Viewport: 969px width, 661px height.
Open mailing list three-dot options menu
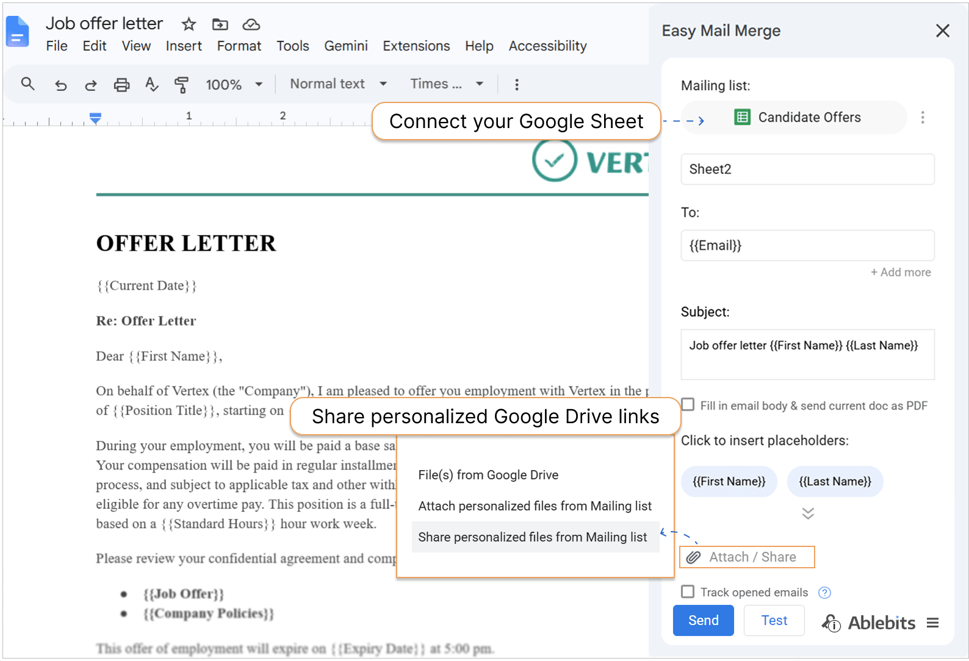click(923, 117)
